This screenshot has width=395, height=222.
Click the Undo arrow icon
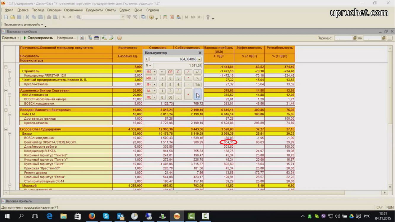(x=64, y=17)
